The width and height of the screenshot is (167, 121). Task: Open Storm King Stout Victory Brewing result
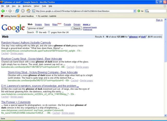pos(43,72)
